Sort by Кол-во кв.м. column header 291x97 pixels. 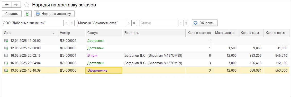click(x=251, y=33)
